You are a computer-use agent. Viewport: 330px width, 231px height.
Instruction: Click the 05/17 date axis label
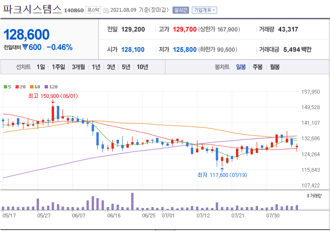[x=8, y=215]
